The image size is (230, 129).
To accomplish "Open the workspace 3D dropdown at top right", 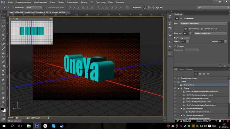I will pos(213,8).
